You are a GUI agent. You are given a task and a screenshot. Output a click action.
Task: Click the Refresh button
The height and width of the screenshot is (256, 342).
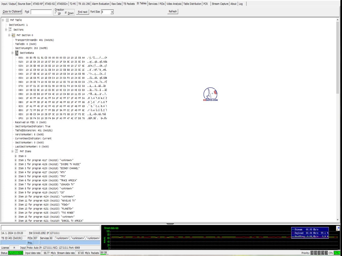click(173, 12)
